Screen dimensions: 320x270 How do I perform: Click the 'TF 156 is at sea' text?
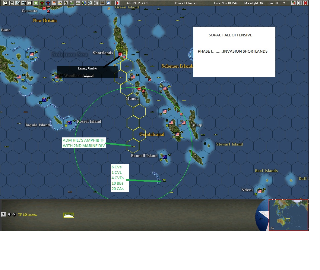27,215
